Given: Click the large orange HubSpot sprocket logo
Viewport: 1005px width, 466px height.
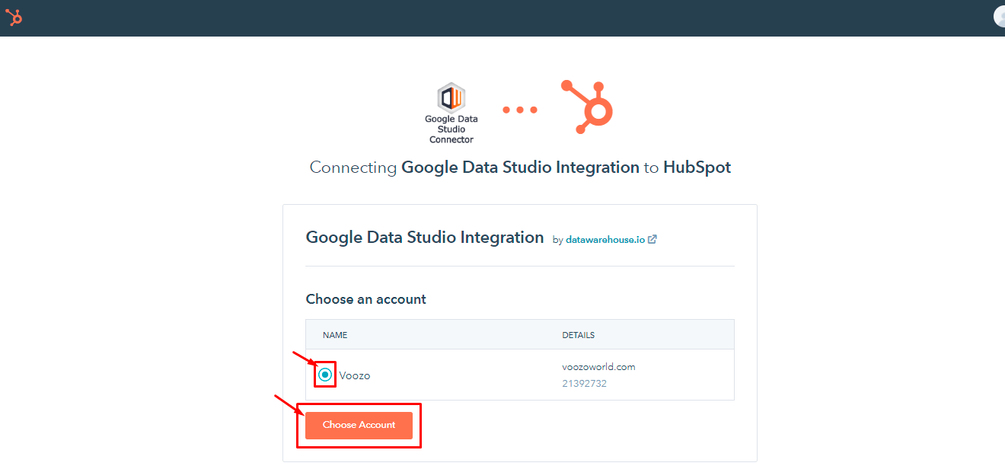Looking at the screenshot, I should point(587,107).
